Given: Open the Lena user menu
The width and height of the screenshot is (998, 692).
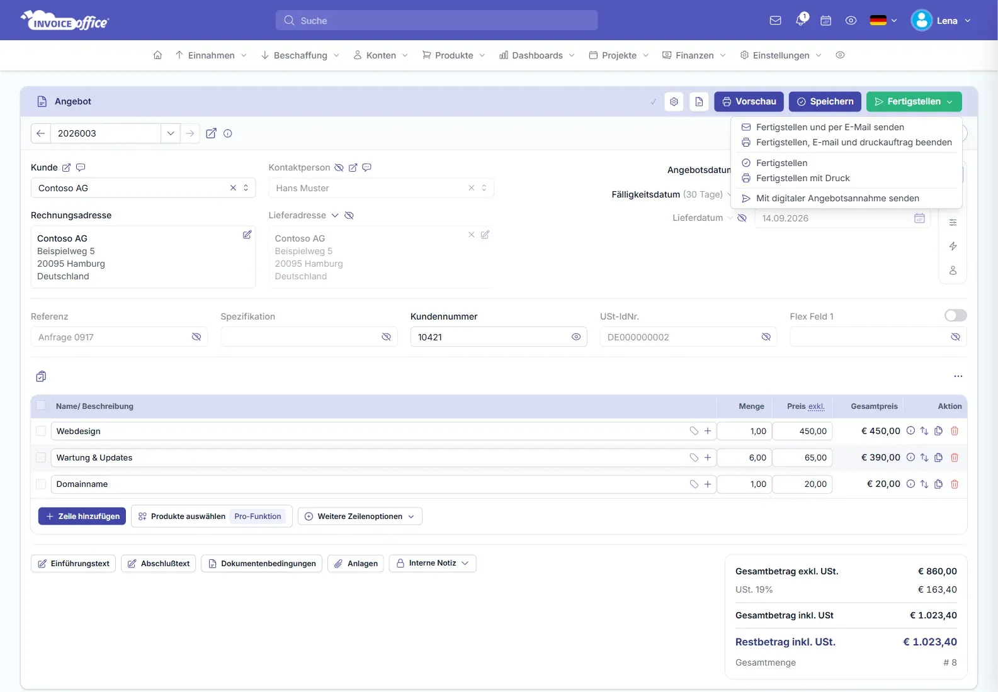Looking at the screenshot, I should coord(941,21).
